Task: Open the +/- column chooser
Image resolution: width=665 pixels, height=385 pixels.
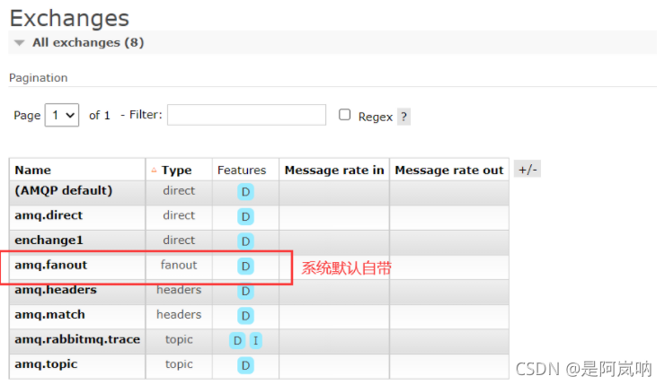Action: [x=528, y=170]
